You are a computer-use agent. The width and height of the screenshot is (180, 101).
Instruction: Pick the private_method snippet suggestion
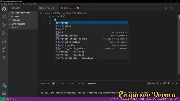tap(92, 36)
